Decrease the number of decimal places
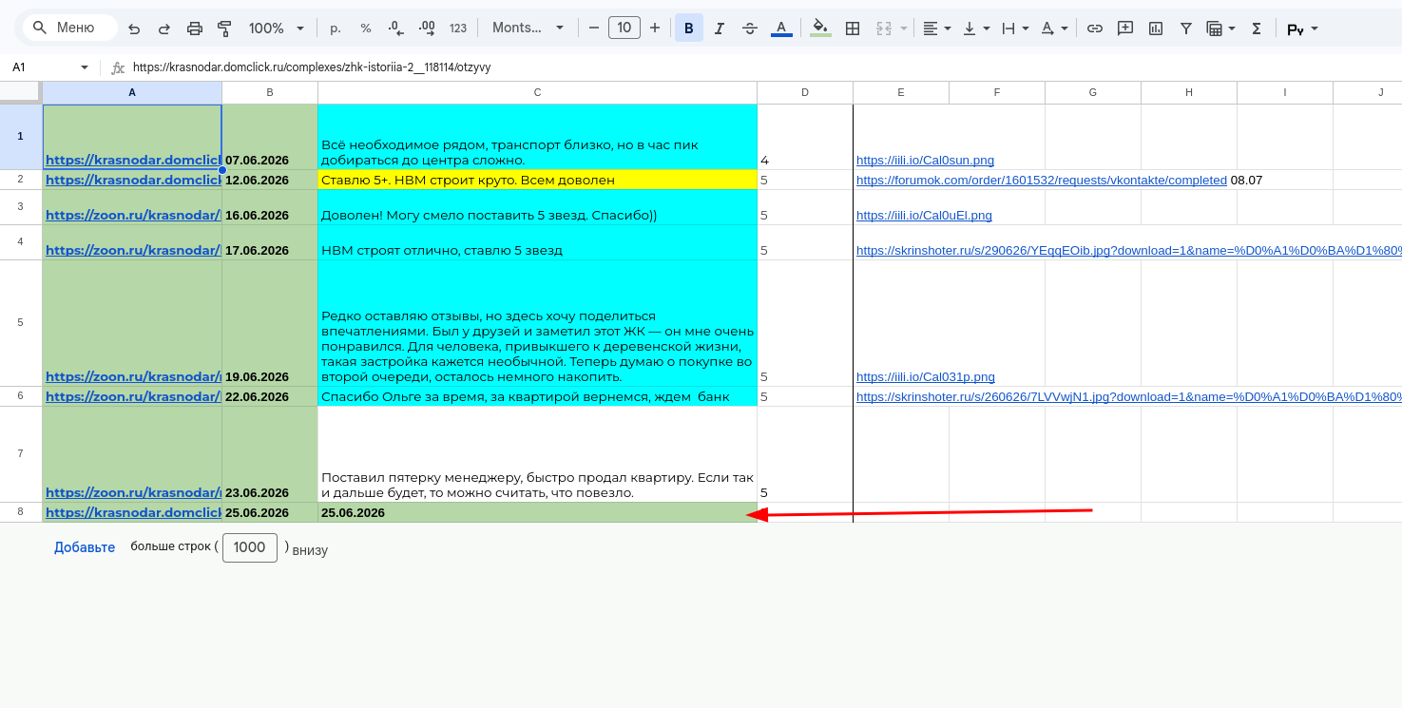Screen dimensions: 1402x708 (396, 29)
